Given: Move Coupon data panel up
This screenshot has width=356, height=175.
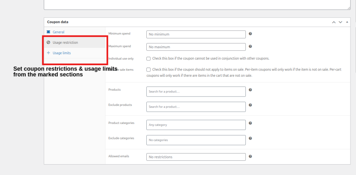Looking at the screenshot, I should [334, 22].
